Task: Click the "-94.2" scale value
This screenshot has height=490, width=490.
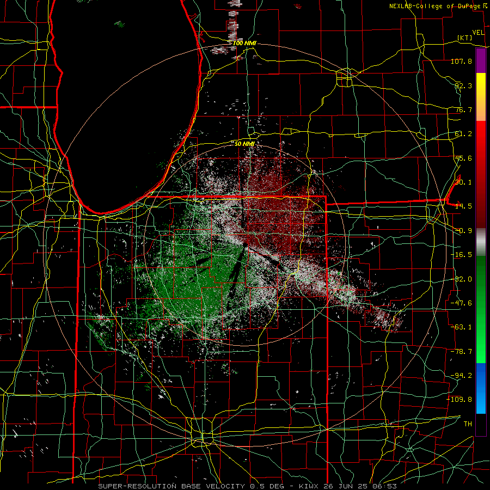Action: [461, 376]
